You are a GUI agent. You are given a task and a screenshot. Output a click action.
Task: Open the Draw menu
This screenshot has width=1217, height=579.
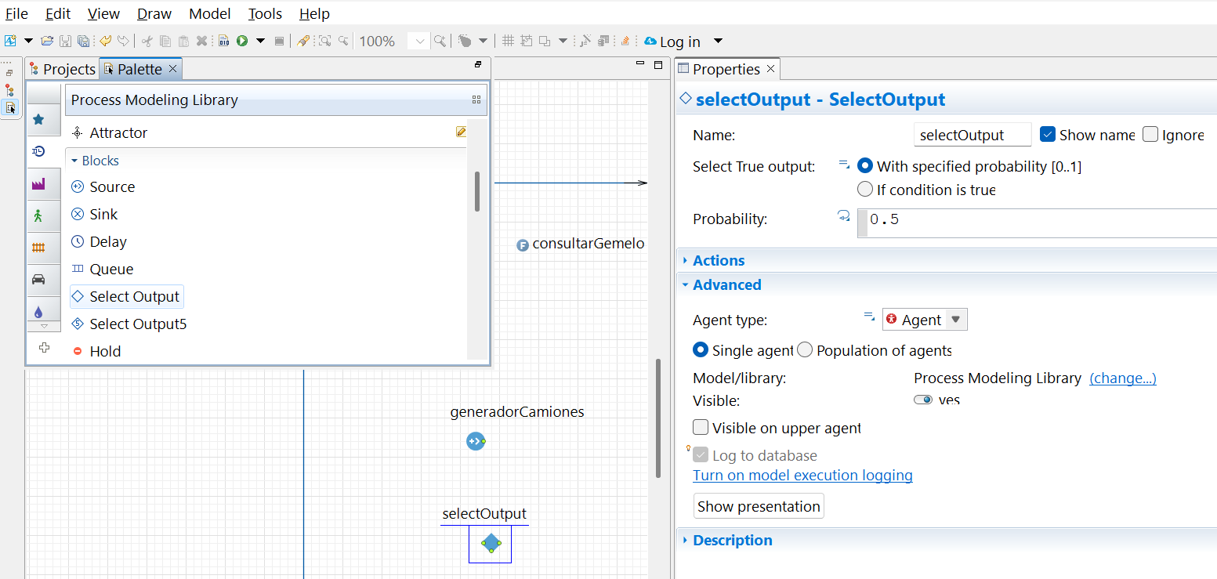(154, 13)
